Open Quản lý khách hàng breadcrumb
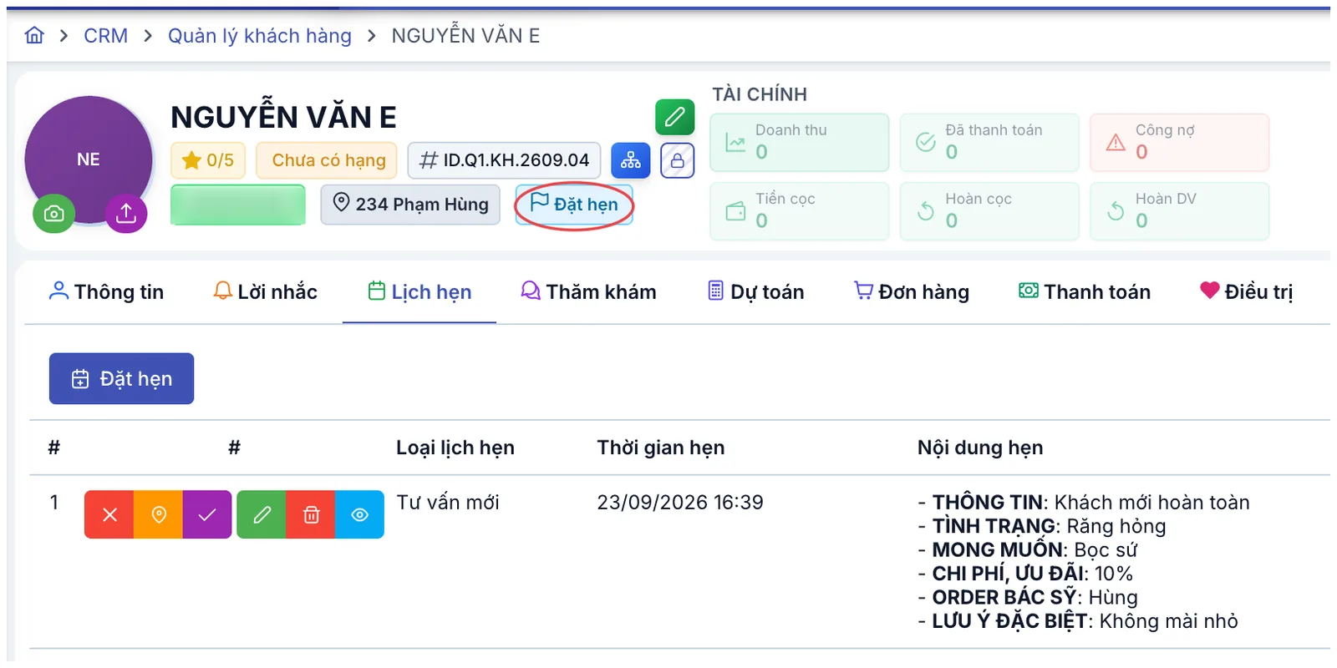 click(x=260, y=36)
